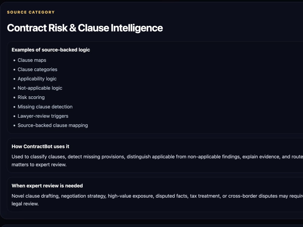The height and width of the screenshot is (227, 303).
Task: Click the line starting Novel clause drafting
Action: click(x=157, y=196)
